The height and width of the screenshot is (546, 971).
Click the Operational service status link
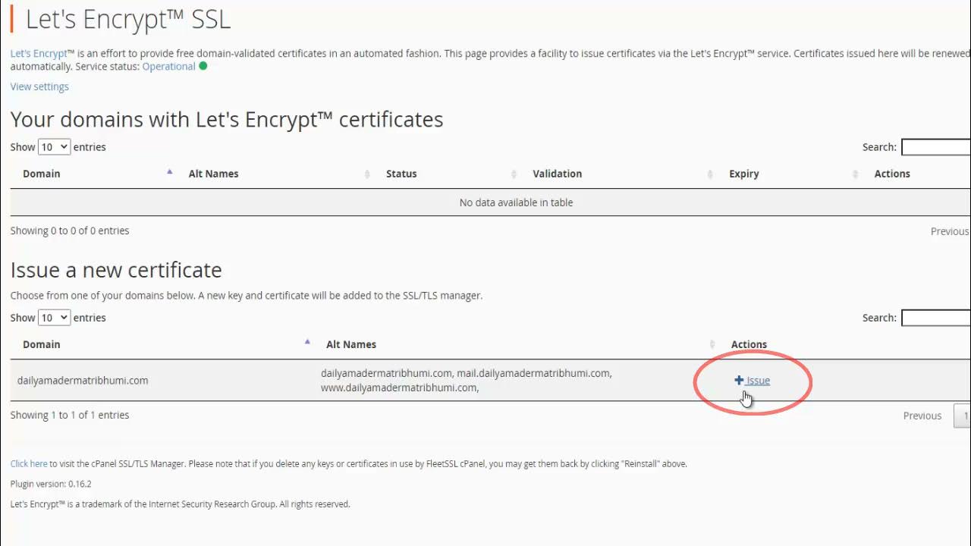pyautogui.click(x=168, y=67)
